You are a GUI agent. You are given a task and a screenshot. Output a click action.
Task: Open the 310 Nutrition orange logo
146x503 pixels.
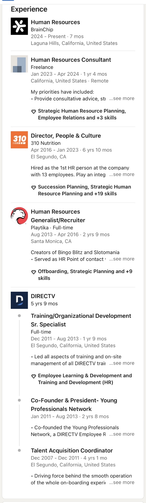pos(19,140)
